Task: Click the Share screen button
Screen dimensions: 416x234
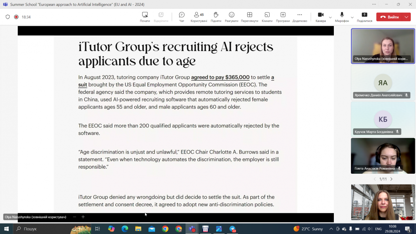Action: (x=364, y=17)
